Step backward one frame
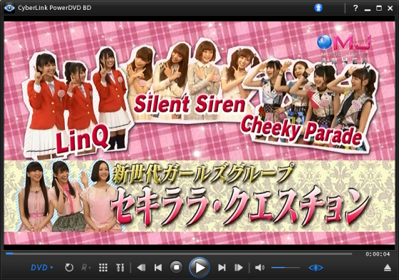The width and height of the screenshot is (399, 280). [141, 267]
